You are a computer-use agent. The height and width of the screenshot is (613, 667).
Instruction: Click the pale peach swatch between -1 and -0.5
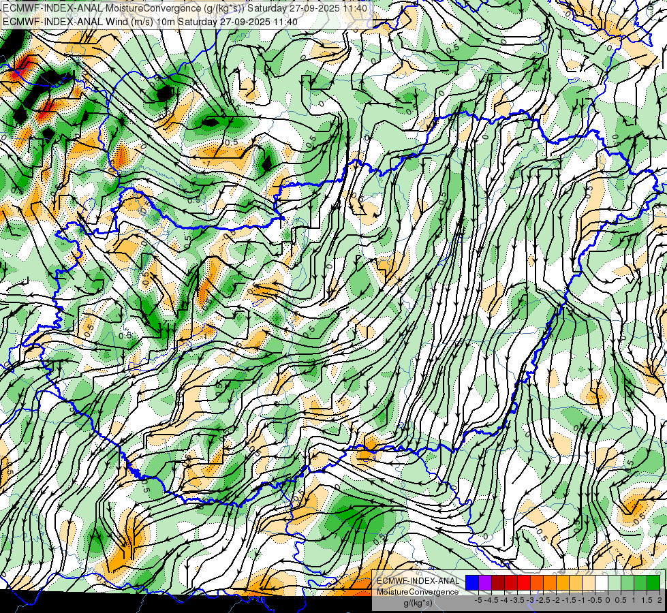[589, 582]
